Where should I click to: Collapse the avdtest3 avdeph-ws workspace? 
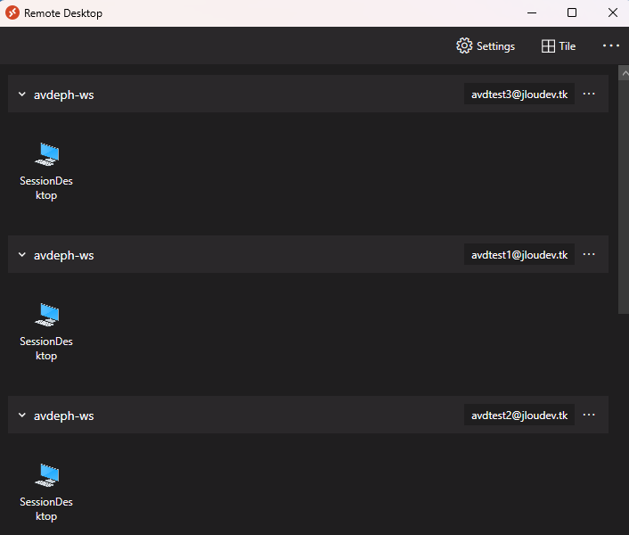pos(22,95)
